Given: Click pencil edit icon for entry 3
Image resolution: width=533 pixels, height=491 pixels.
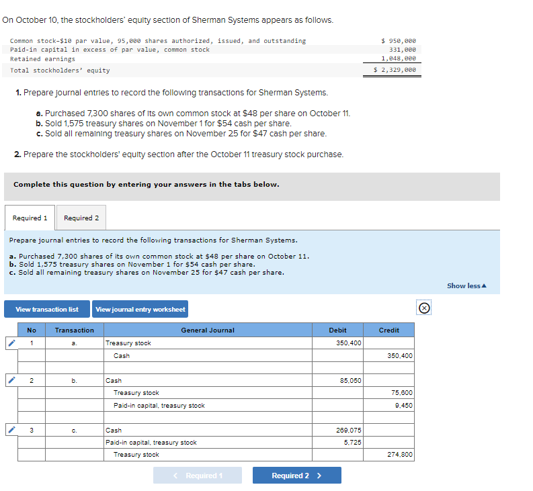Looking at the screenshot, I should [x=11, y=430].
